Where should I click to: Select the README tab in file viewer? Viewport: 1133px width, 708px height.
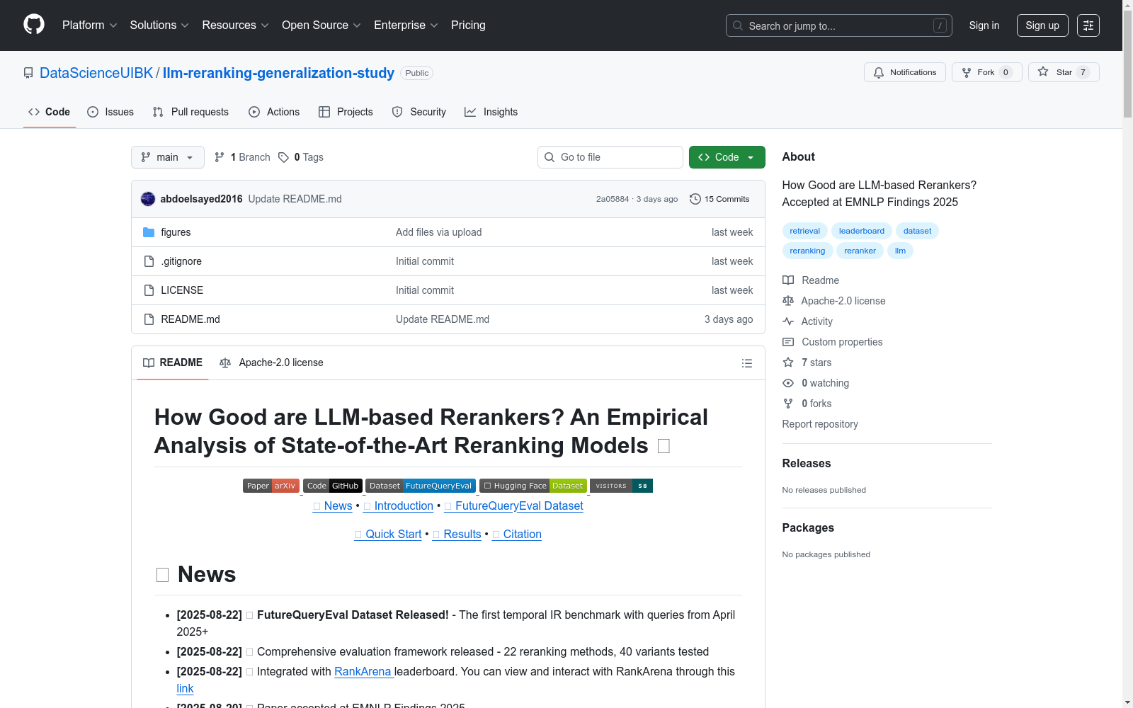coord(173,362)
